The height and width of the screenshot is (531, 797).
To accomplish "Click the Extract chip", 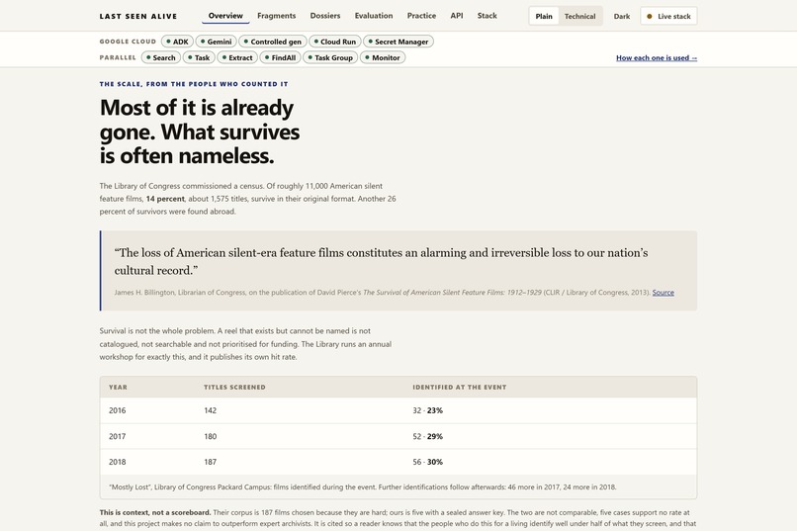I will tap(237, 57).
